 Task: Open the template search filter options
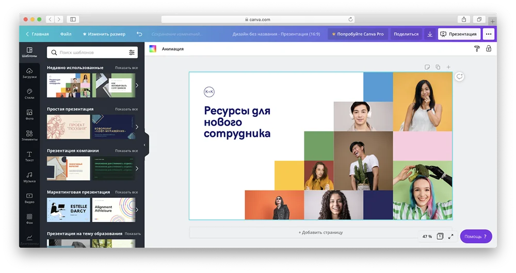(132, 53)
